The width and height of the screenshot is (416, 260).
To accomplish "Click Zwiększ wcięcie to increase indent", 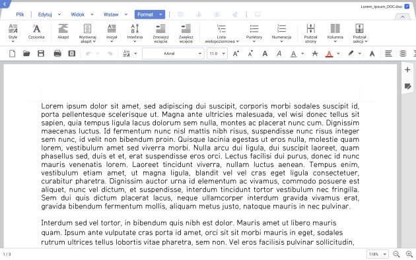I will [186, 34].
